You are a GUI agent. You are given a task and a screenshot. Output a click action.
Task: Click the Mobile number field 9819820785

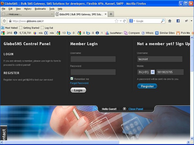coord(170,72)
